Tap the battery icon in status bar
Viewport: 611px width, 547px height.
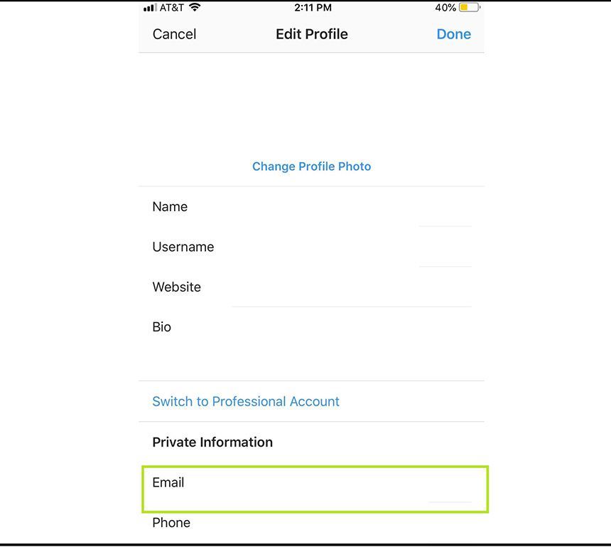pyautogui.click(x=469, y=8)
